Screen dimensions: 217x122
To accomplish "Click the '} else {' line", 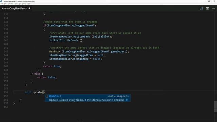I will pyautogui.click(x=37, y=74).
